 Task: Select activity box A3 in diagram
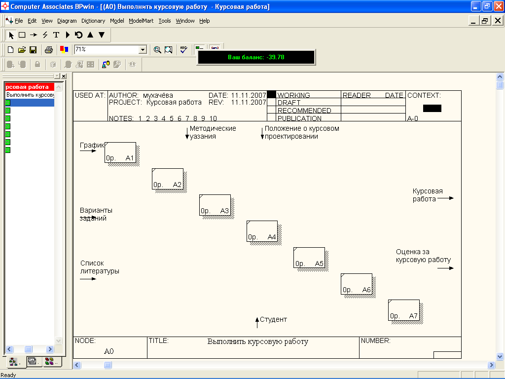pos(215,205)
